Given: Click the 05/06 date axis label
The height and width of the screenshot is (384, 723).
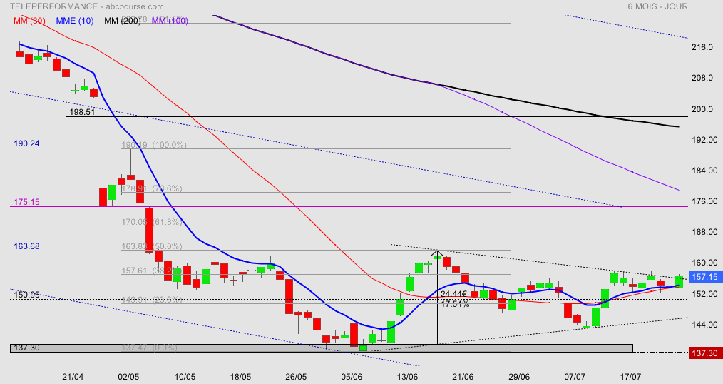Looking at the screenshot, I should [x=352, y=377].
